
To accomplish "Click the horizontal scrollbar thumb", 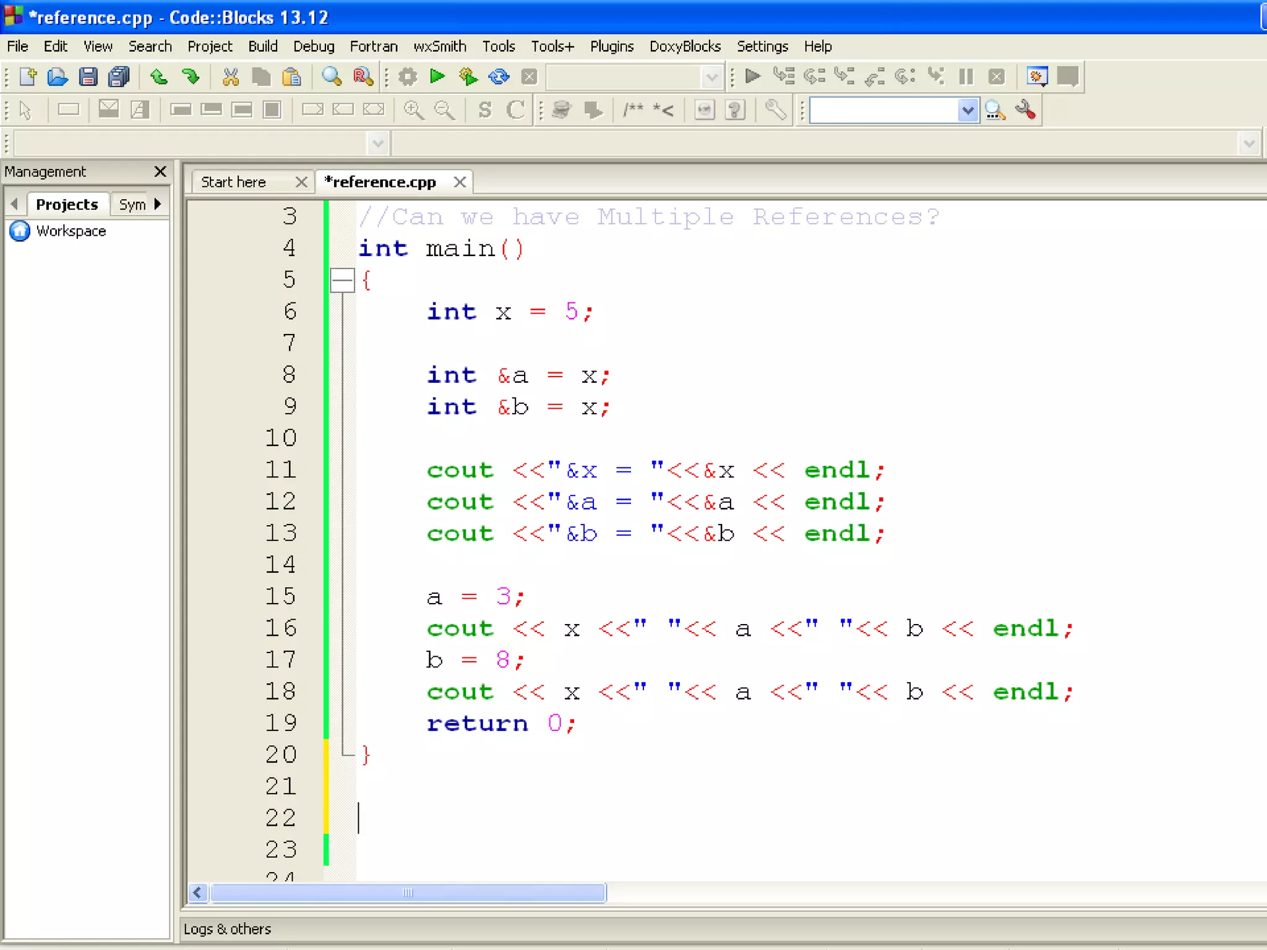I will click(408, 892).
